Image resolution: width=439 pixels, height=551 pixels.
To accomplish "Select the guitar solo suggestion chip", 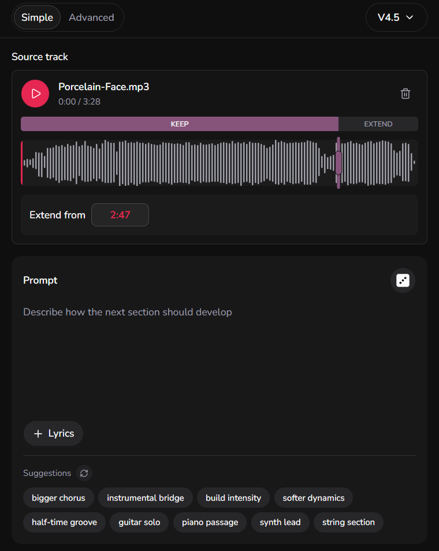I will (x=139, y=522).
